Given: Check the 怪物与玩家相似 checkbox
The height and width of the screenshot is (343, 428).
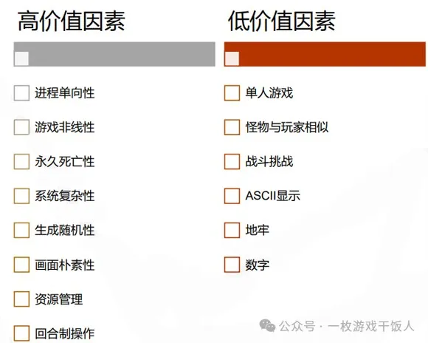Looking at the screenshot, I should [232, 127].
